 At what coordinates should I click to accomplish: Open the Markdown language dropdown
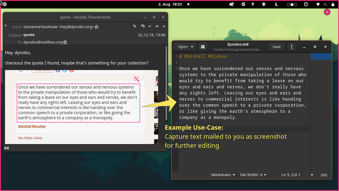[223, 175]
